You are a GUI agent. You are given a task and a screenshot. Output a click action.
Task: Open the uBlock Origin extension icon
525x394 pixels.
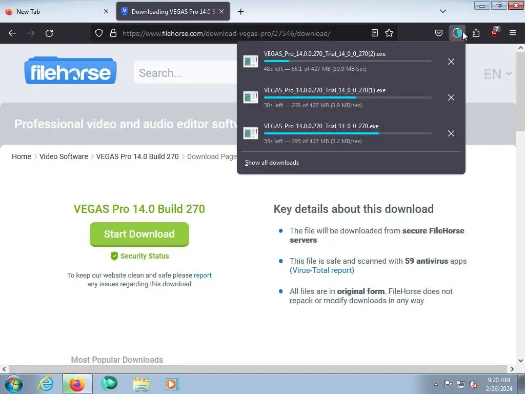click(x=495, y=32)
